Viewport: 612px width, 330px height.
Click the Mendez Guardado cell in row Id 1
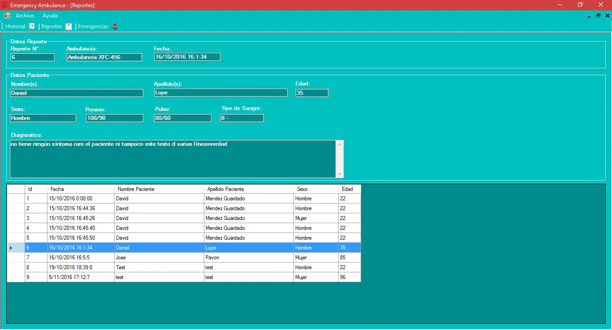point(249,199)
